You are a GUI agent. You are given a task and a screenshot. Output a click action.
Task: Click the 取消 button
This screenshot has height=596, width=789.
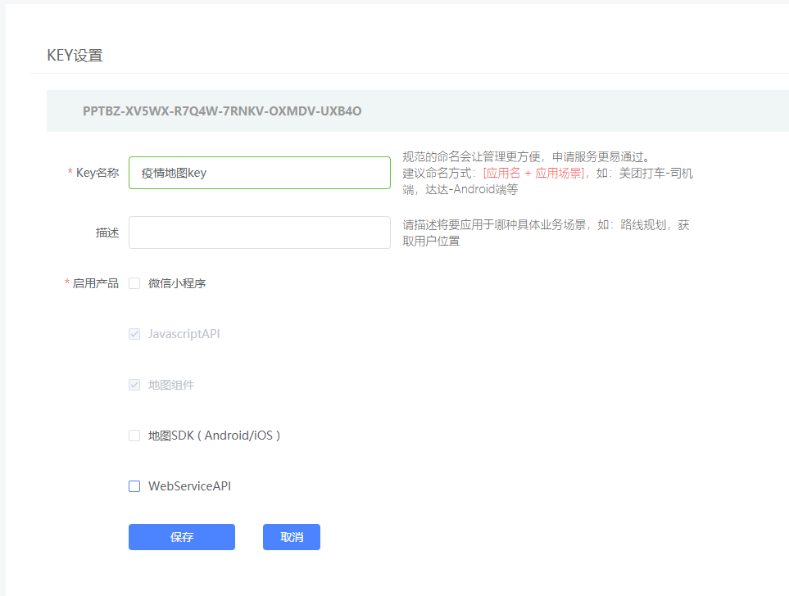tap(291, 537)
